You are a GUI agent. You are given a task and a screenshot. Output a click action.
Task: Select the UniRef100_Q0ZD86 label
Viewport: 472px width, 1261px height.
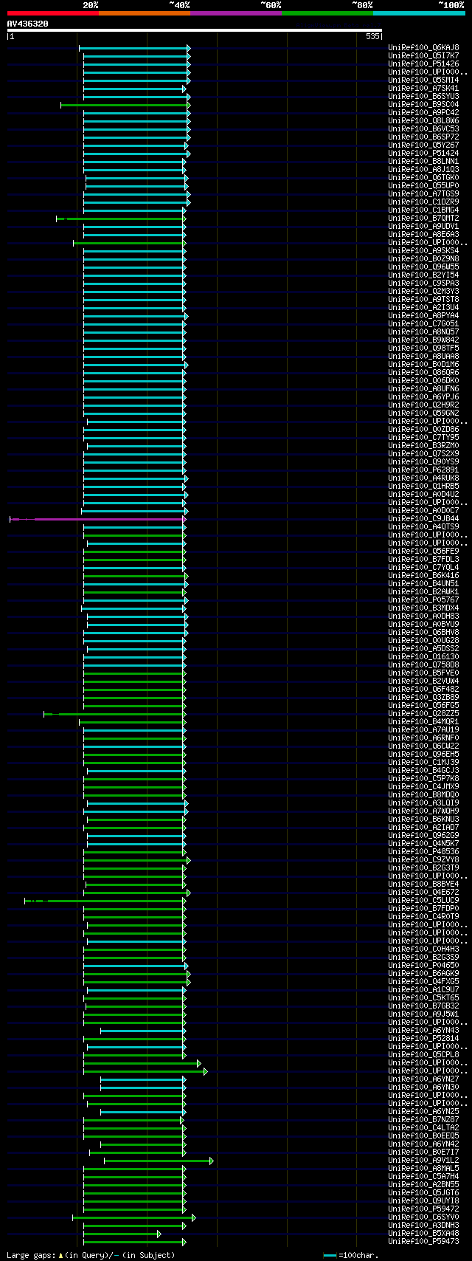click(x=423, y=430)
